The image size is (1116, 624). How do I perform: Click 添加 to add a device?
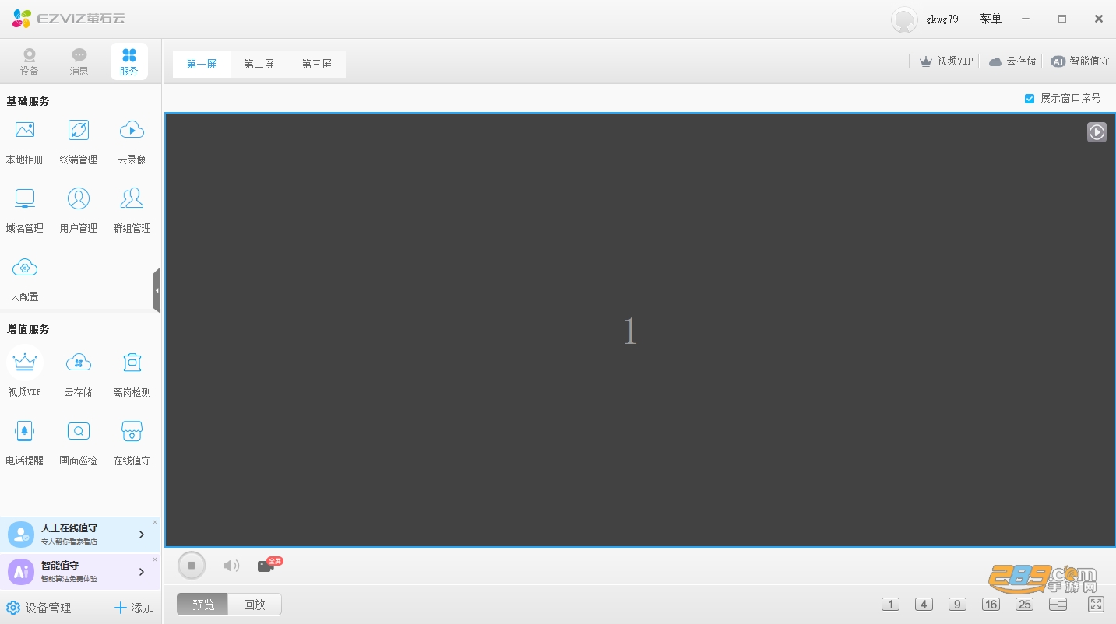click(x=134, y=608)
